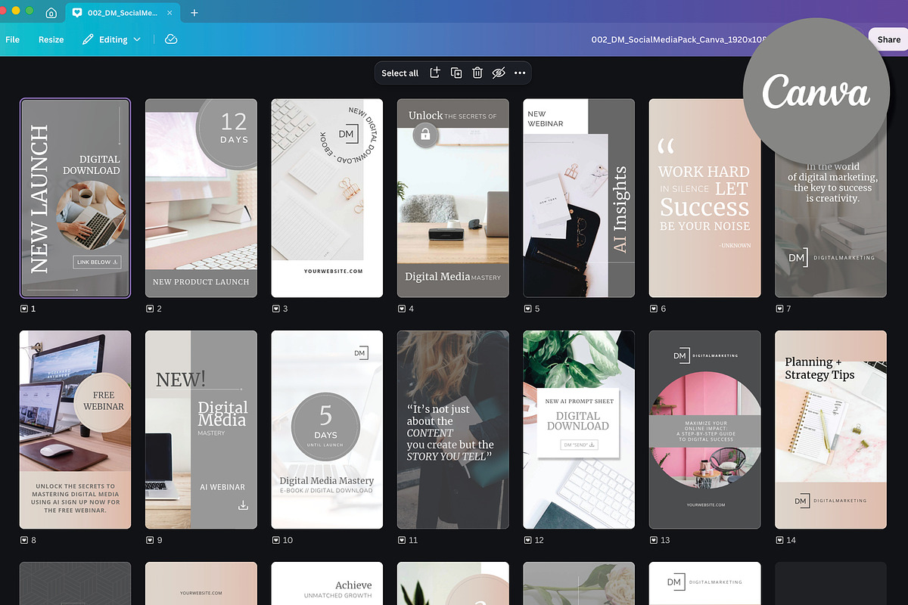Select page 4 Unlock the Secrets thumbnail

click(x=453, y=198)
